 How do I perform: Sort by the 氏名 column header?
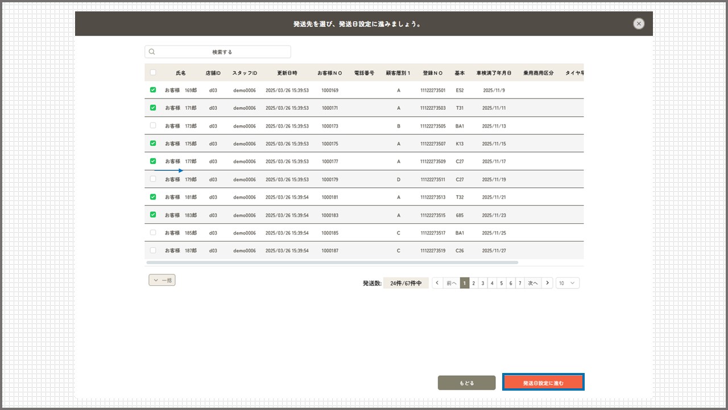(181, 73)
